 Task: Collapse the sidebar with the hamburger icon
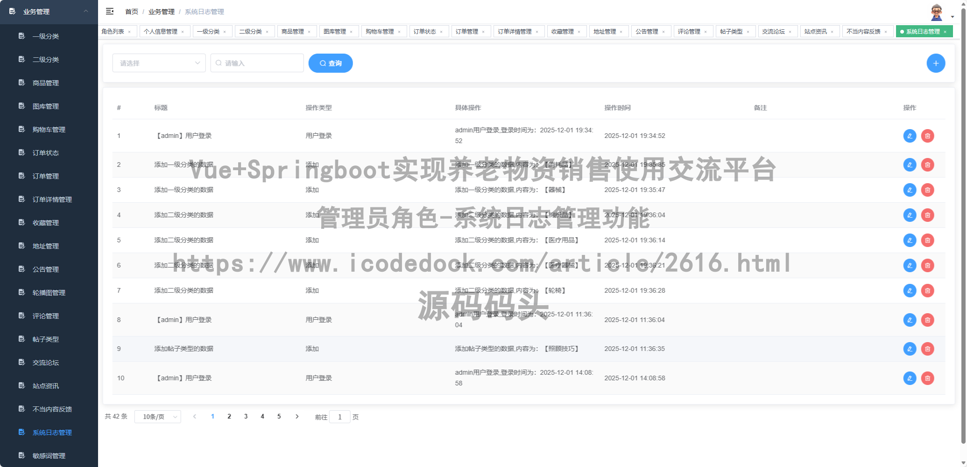pyautogui.click(x=110, y=11)
